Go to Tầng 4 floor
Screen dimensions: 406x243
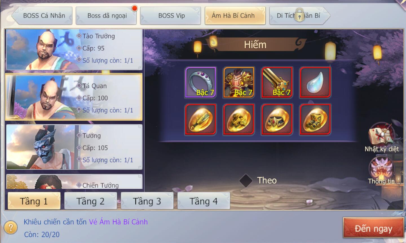[204, 201]
